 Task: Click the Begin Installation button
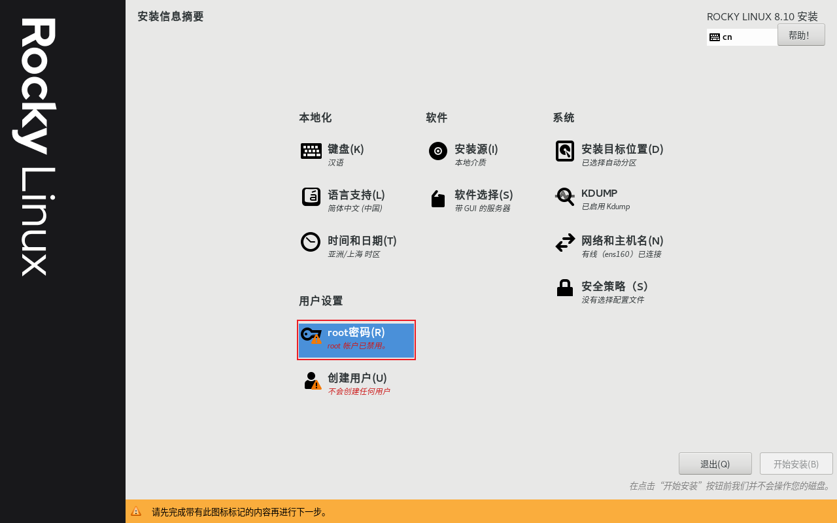pyautogui.click(x=796, y=464)
